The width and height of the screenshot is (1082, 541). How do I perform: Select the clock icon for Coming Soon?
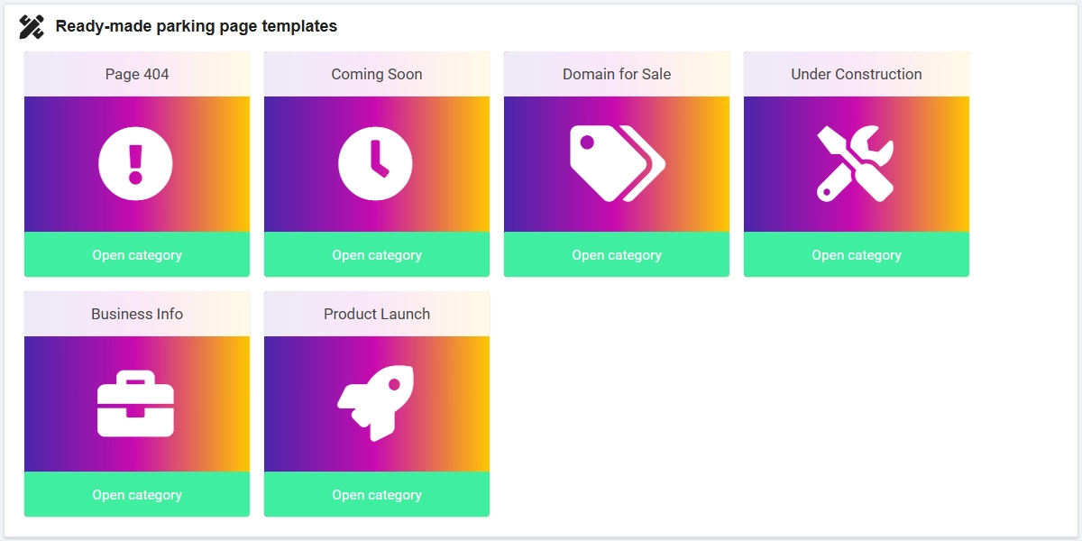point(375,164)
